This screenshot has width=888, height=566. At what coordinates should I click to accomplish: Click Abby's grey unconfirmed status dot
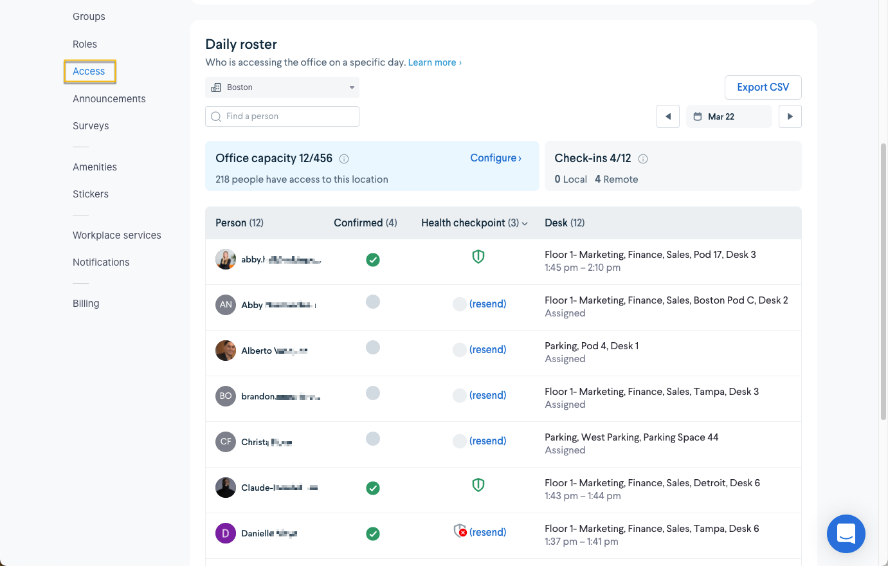(373, 302)
